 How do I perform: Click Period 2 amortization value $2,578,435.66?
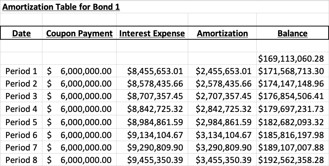[x=224, y=83]
